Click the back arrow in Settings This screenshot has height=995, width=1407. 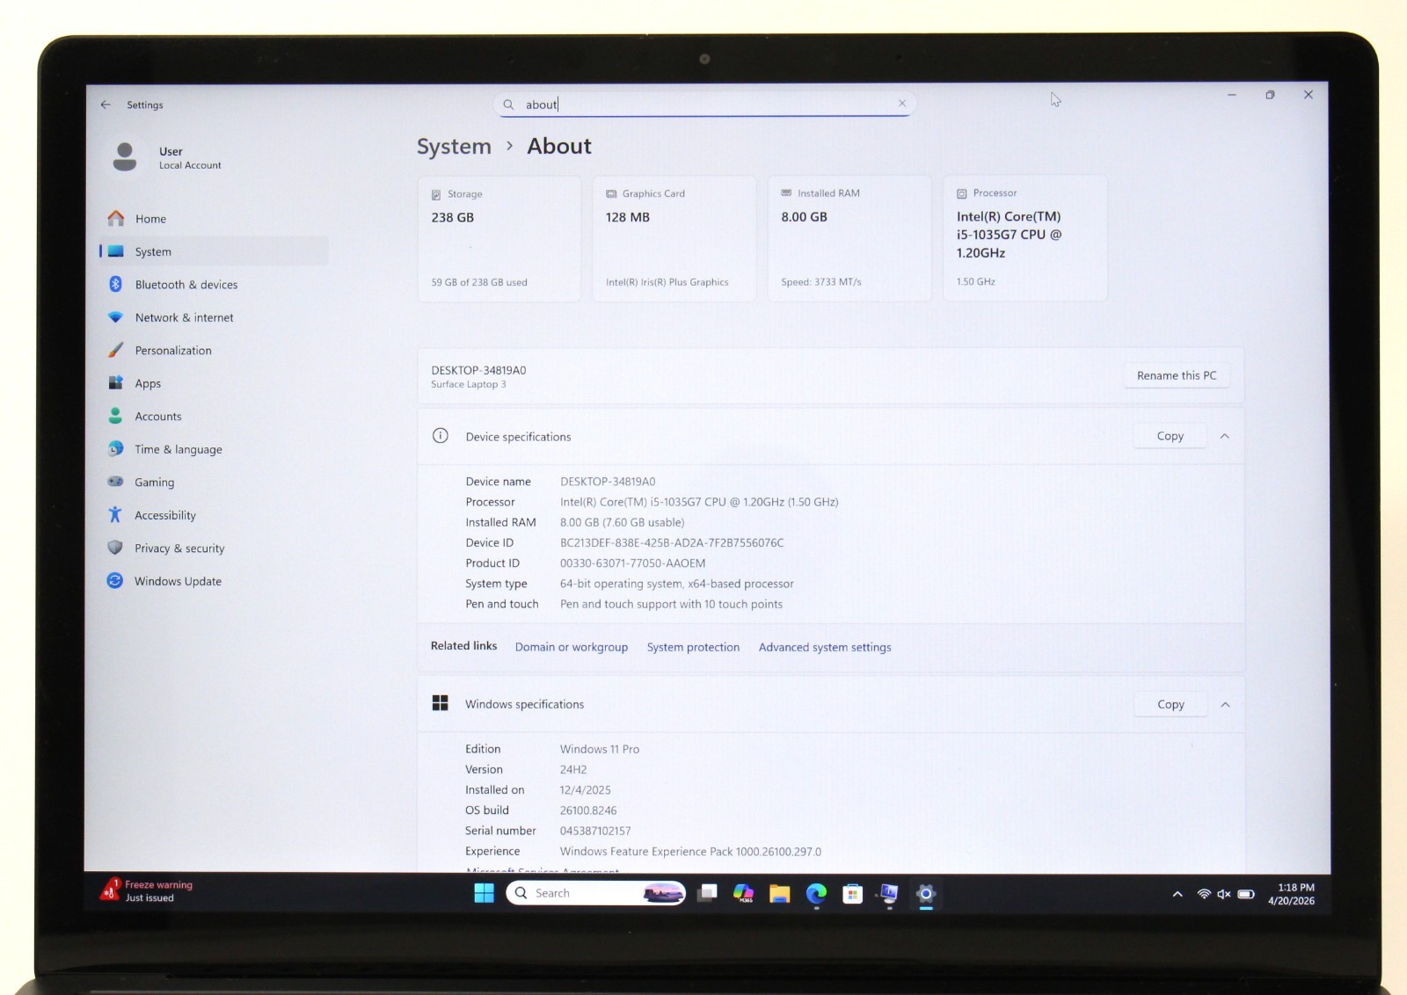[x=106, y=105]
